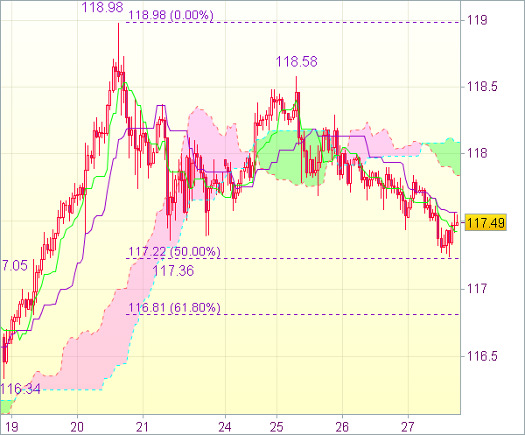Image resolution: width=525 pixels, height=435 pixels.
Task: Select the 118.98 (0.00%) Fibonacci level label
Action: [x=171, y=15]
